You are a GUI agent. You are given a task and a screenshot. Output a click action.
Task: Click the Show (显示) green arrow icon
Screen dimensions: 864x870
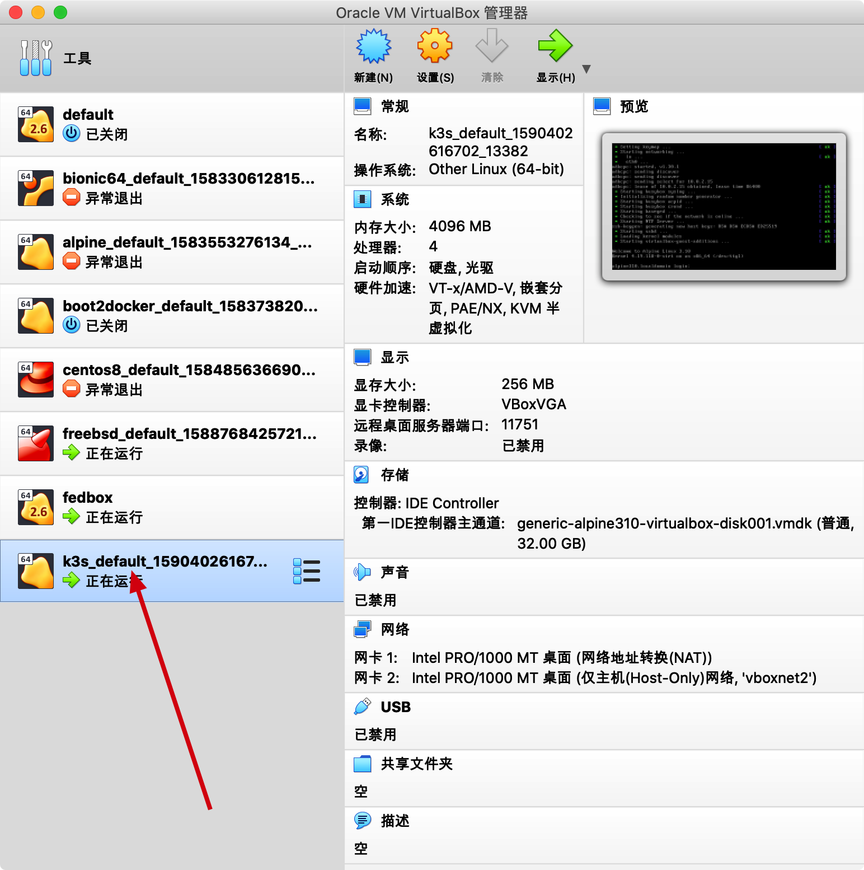click(x=555, y=46)
